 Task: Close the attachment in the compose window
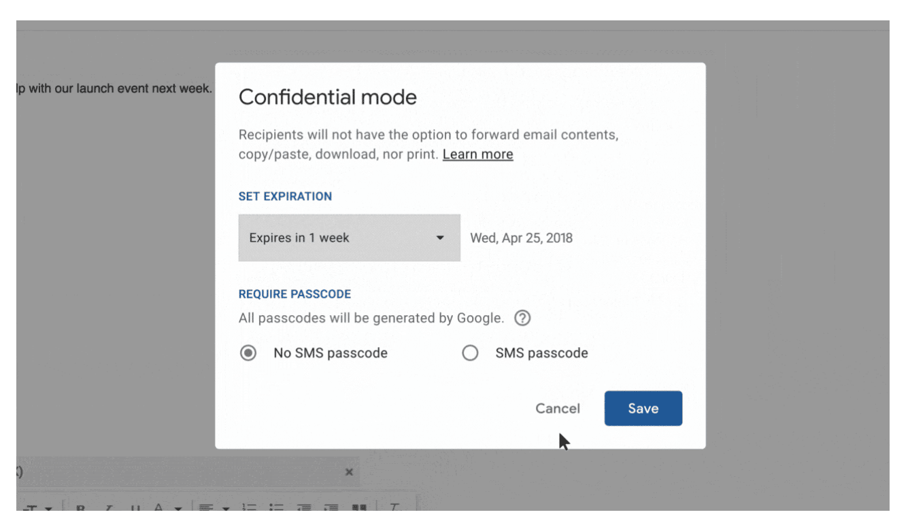(349, 471)
